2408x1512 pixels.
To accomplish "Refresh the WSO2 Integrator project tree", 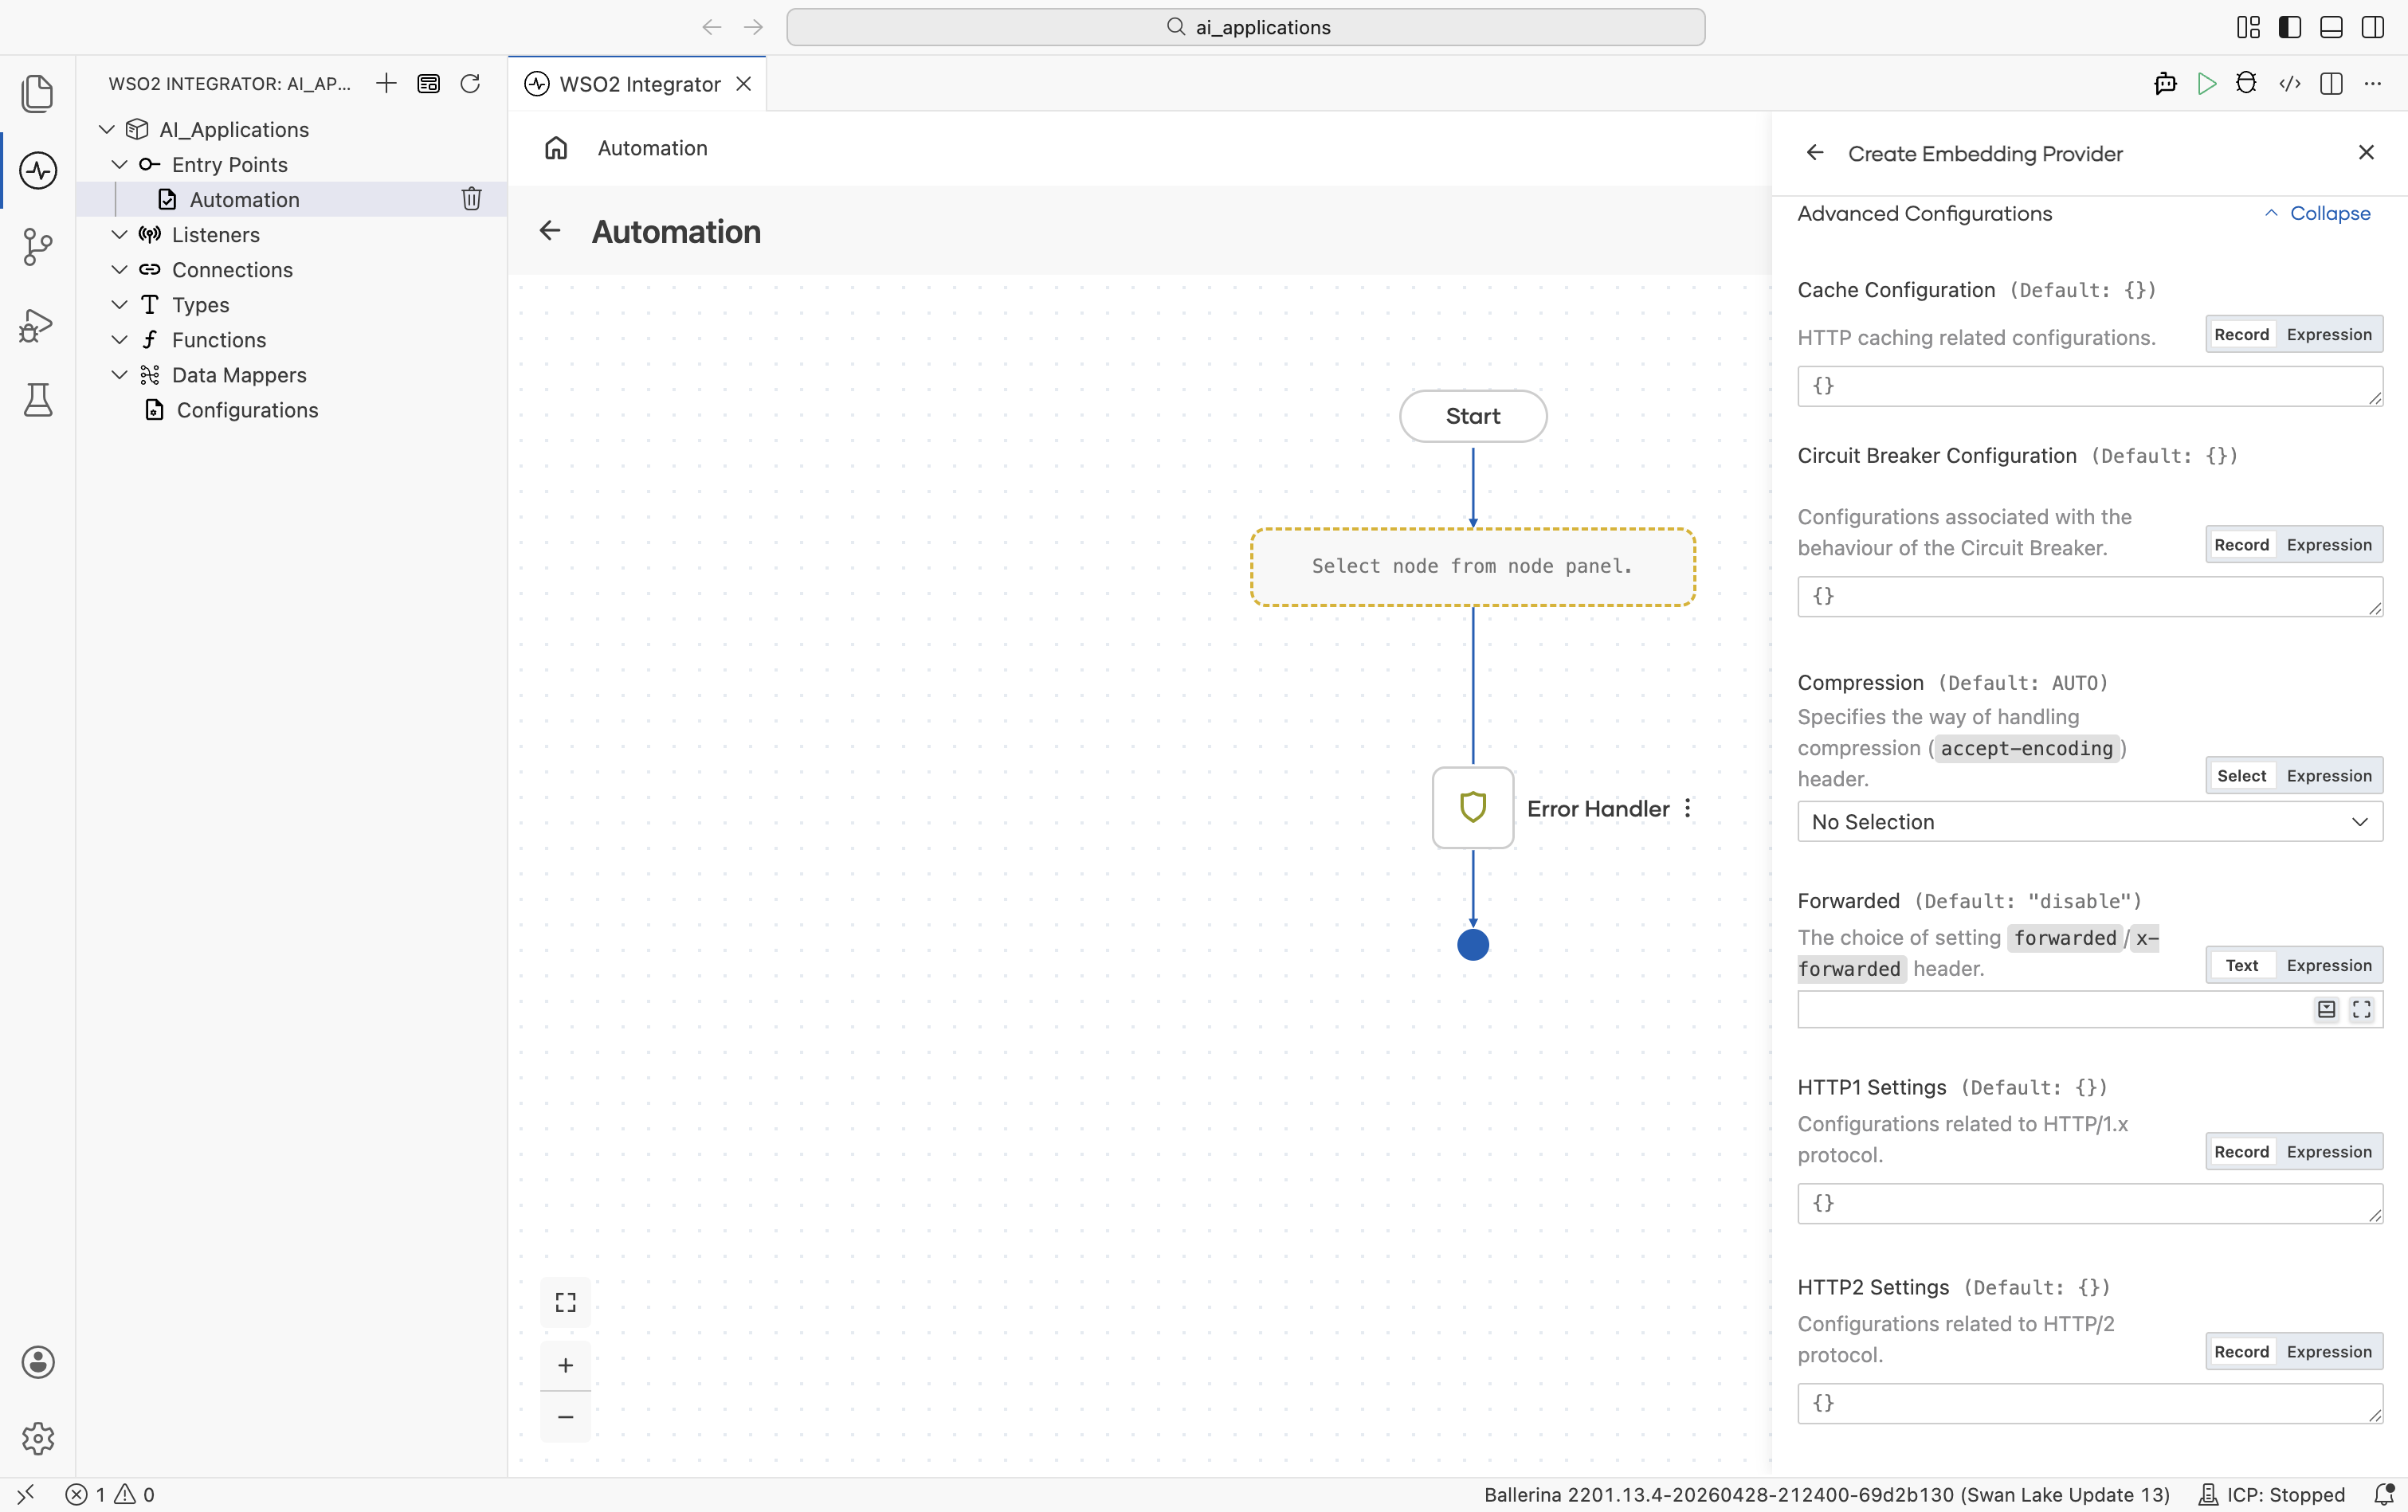I will (x=470, y=83).
